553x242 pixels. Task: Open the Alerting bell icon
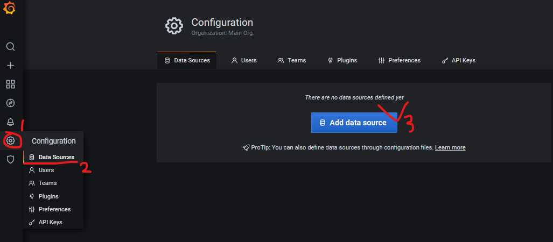[x=11, y=122]
